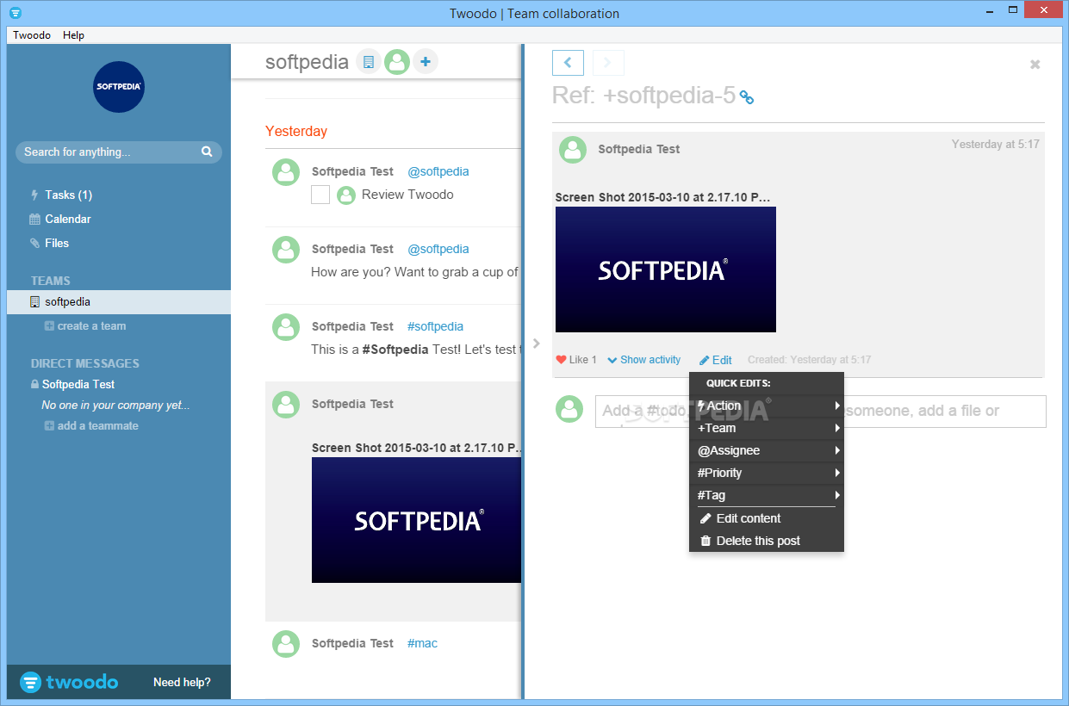
Task: Click avatar of the feed screenshot post
Action: pos(286,405)
